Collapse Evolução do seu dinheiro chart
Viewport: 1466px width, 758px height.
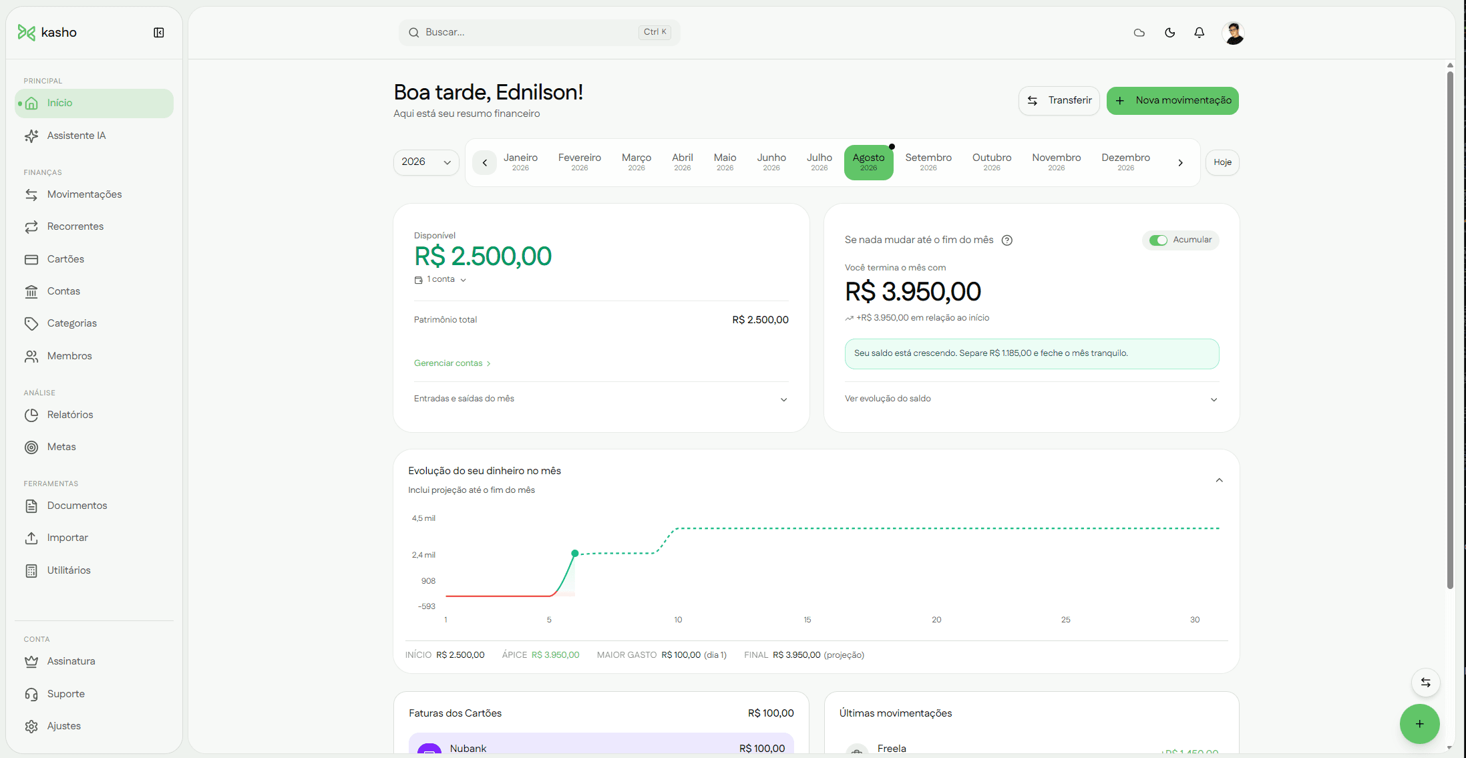pos(1220,480)
